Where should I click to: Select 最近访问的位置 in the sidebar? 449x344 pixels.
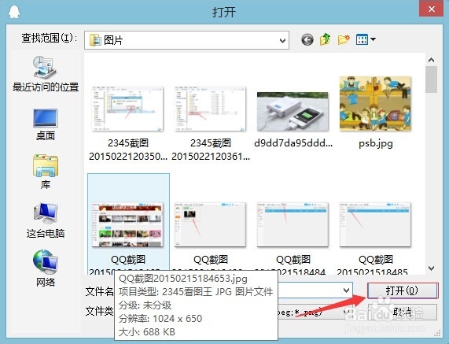pyautogui.click(x=46, y=74)
